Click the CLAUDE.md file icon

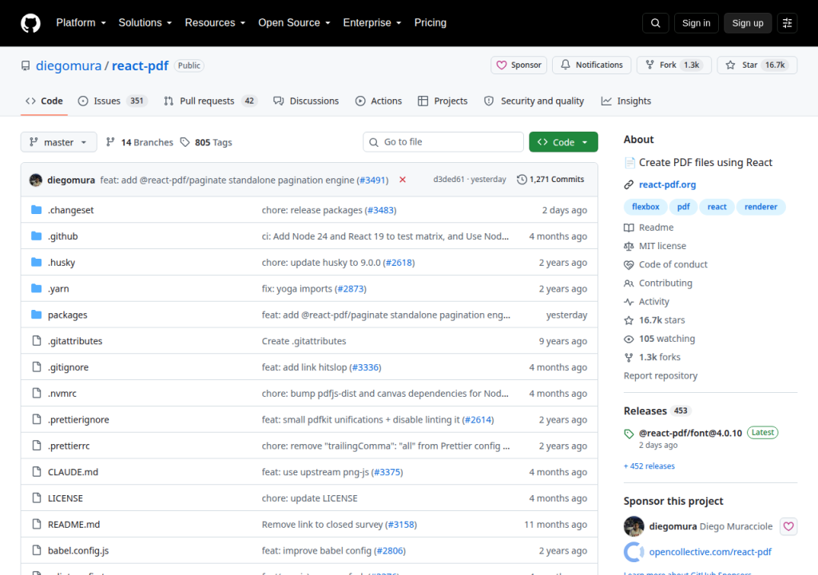tap(37, 472)
